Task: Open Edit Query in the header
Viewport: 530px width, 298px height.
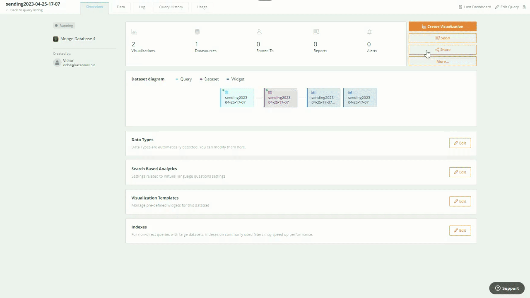Action: coord(507,7)
